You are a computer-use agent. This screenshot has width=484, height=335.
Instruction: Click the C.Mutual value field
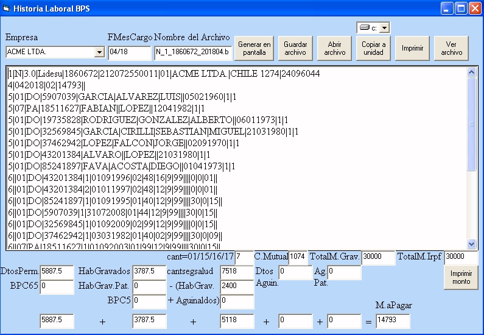tap(299, 258)
